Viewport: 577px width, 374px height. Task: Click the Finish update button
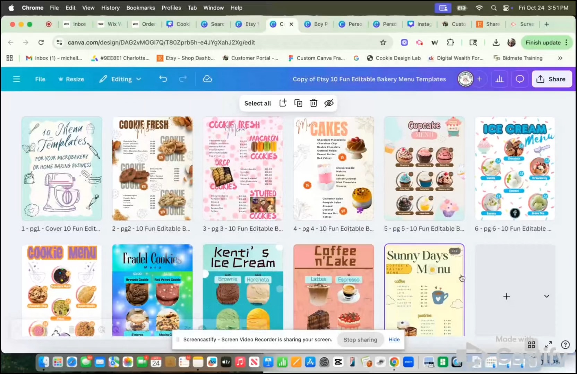coord(543,42)
